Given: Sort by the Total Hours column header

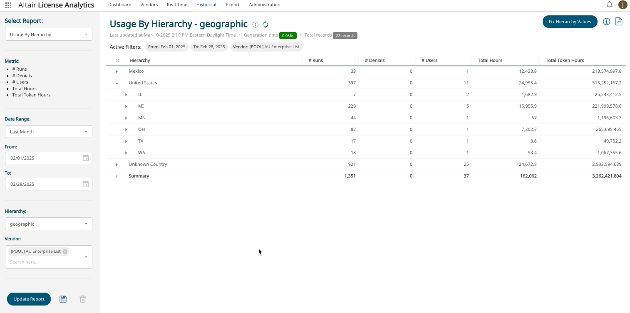Looking at the screenshot, I should tap(490, 60).
